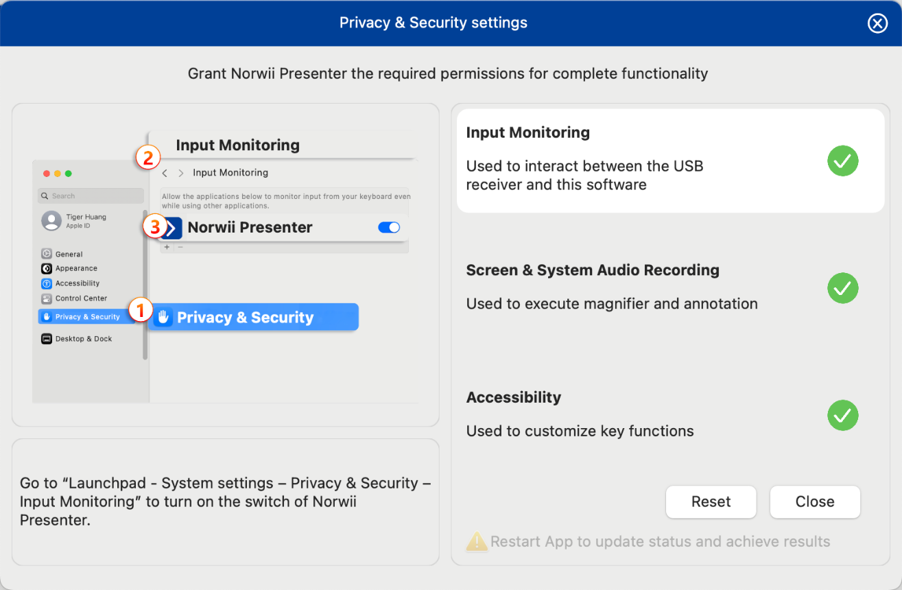Click the numbered step 1 badge
Image resolution: width=902 pixels, height=590 pixels.
[140, 309]
